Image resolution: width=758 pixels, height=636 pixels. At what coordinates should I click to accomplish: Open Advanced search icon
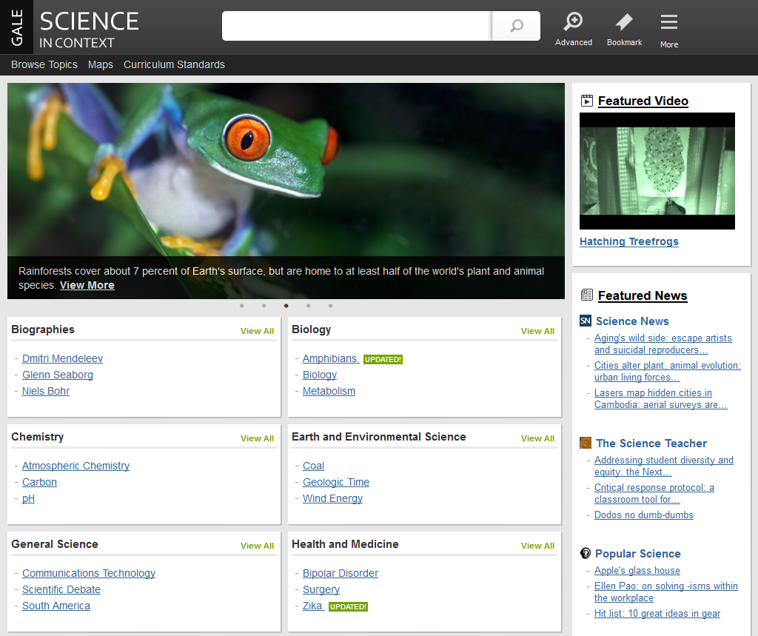(573, 22)
